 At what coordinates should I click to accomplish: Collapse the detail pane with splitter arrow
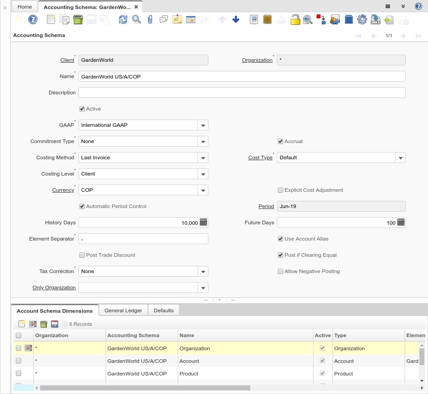pyautogui.click(x=219, y=300)
